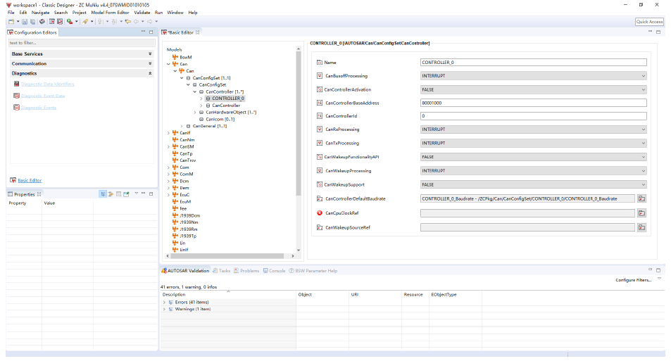Open the CanWakeupSupport dropdown

point(643,185)
